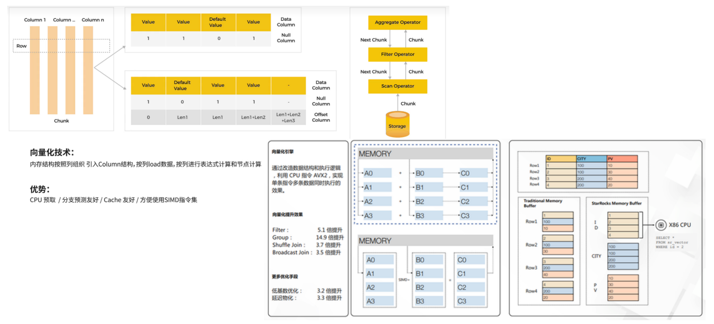This screenshot has height=324, width=714.
Task: Click the "Column n" label
Action: click(x=93, y=20)
